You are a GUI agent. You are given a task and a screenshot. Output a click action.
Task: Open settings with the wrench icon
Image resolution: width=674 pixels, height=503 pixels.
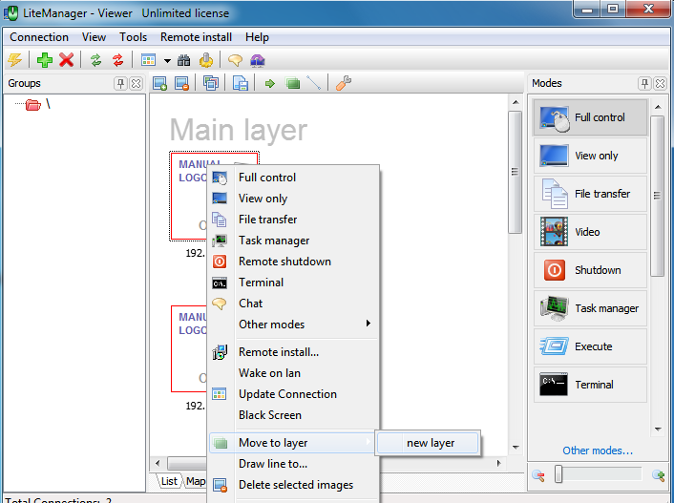point(344,83)
